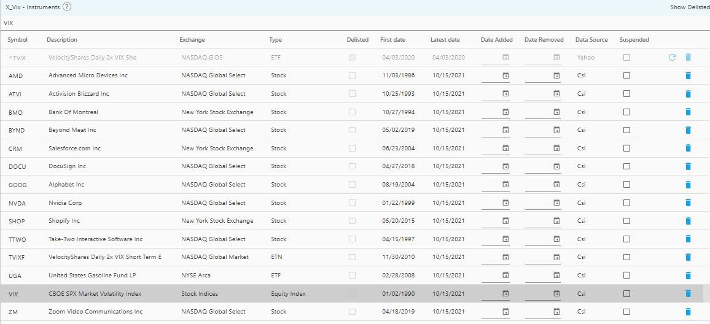This screenshot has height=324, width=710.
Task: Click the VIX search filter field
Action: [x=184, y=23]
